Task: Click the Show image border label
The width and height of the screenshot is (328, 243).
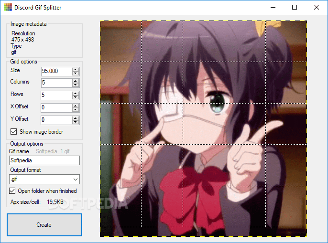Action: point(41,132)
